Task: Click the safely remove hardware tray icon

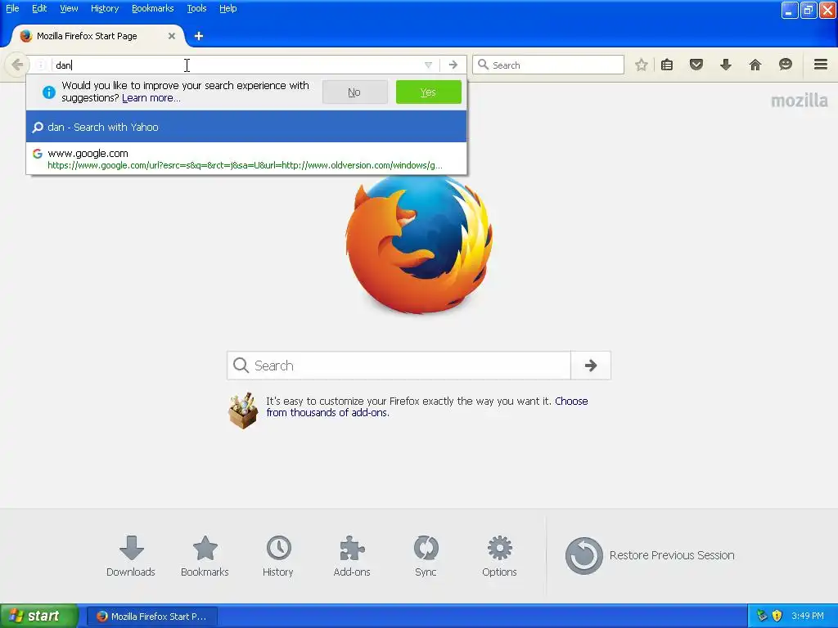Action: click(x=762, y=616)
